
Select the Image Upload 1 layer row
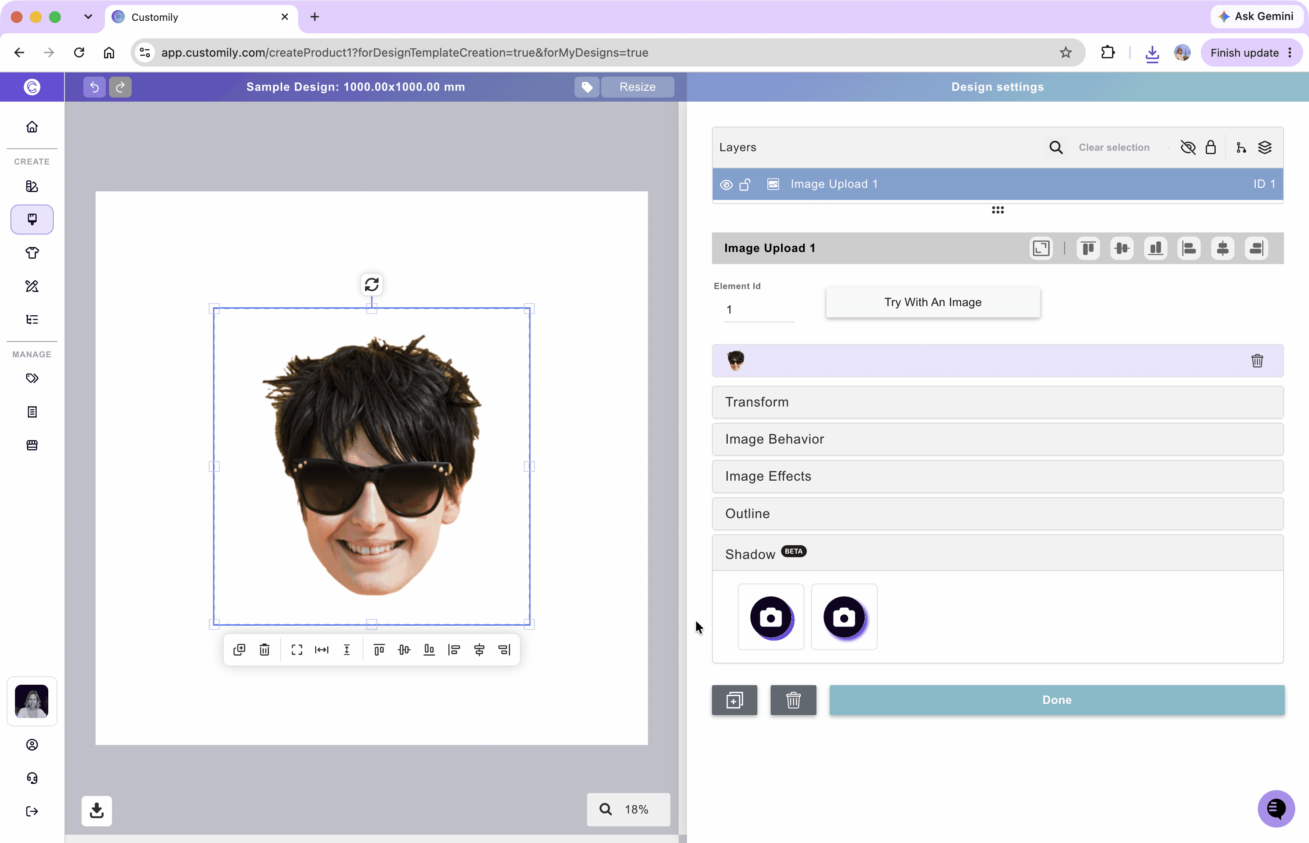point(997,185)
